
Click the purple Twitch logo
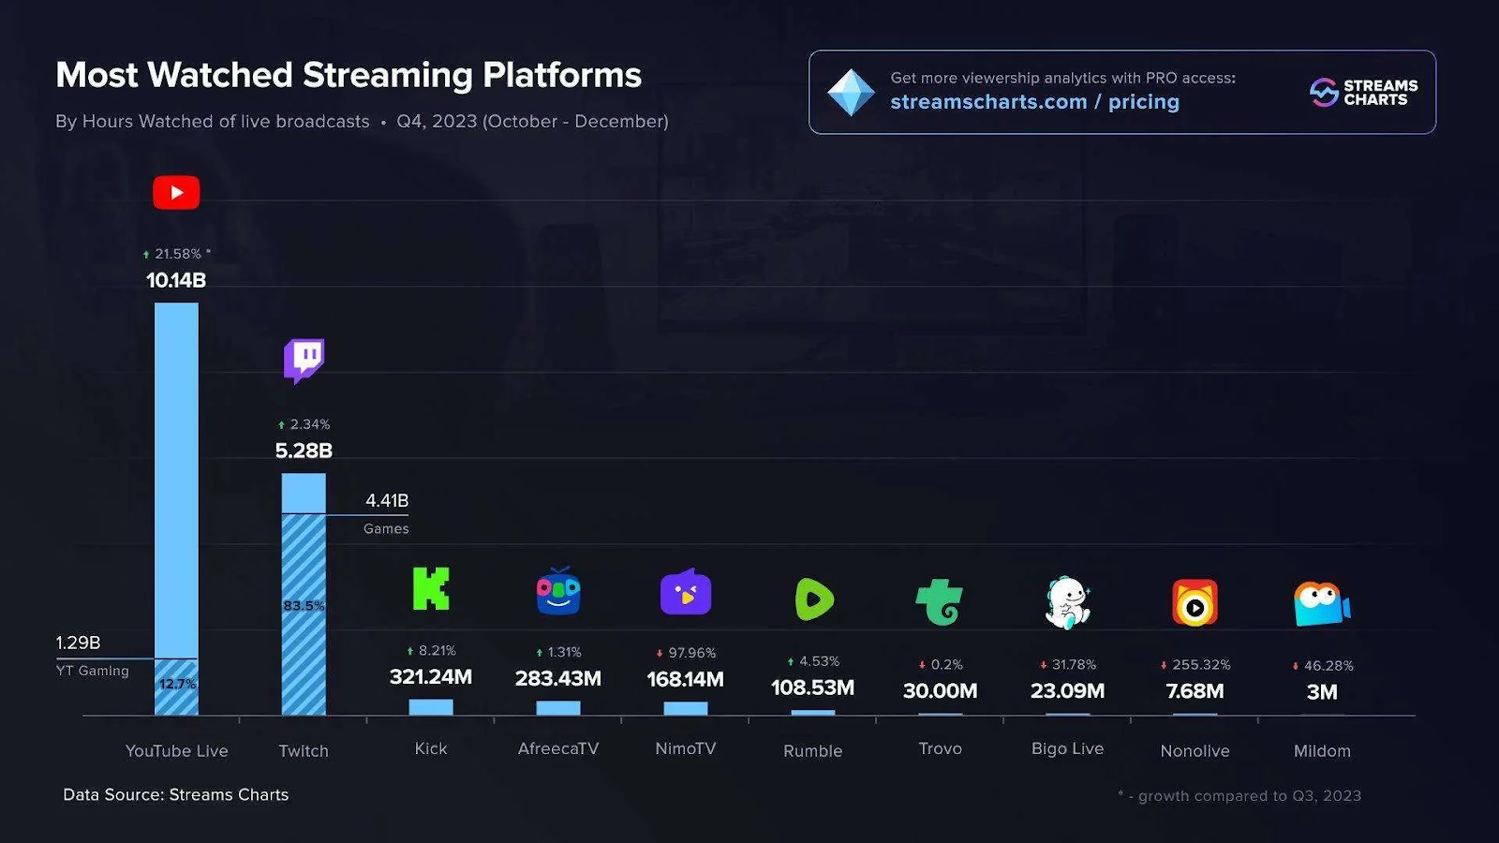coord(304,360)
